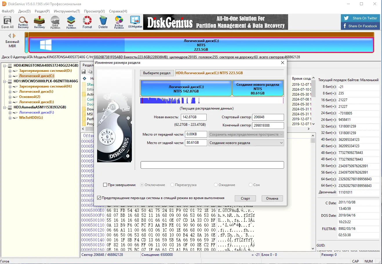Click the up-folder arrow icon in file list
Viewport: 382px width, 264px height.
[x=85, y=79]
